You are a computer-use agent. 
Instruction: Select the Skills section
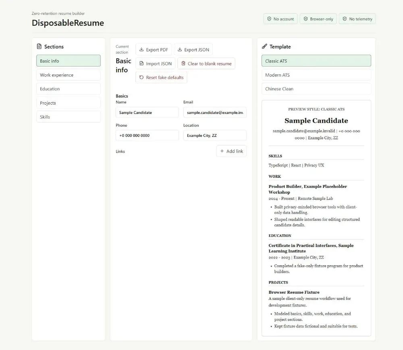(69, 117)
